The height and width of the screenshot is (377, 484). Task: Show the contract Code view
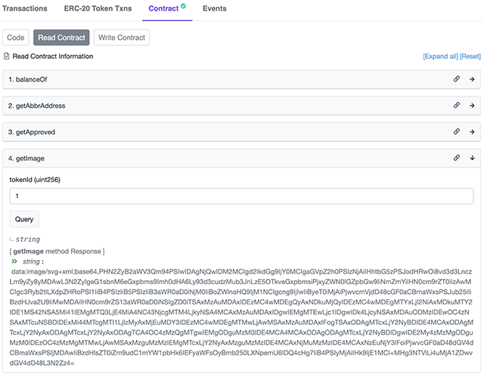[x=15, y=38]
